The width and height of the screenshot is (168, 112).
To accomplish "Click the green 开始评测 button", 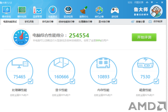I will (x=144, y=37).
